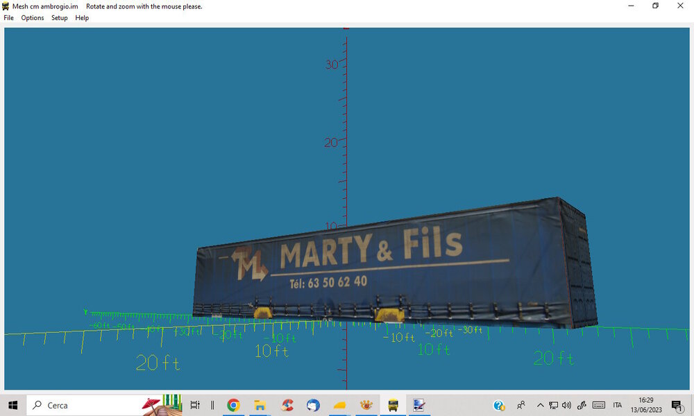Open the Options menu
This screenshot has height=416, width=694.
[33, 18]
